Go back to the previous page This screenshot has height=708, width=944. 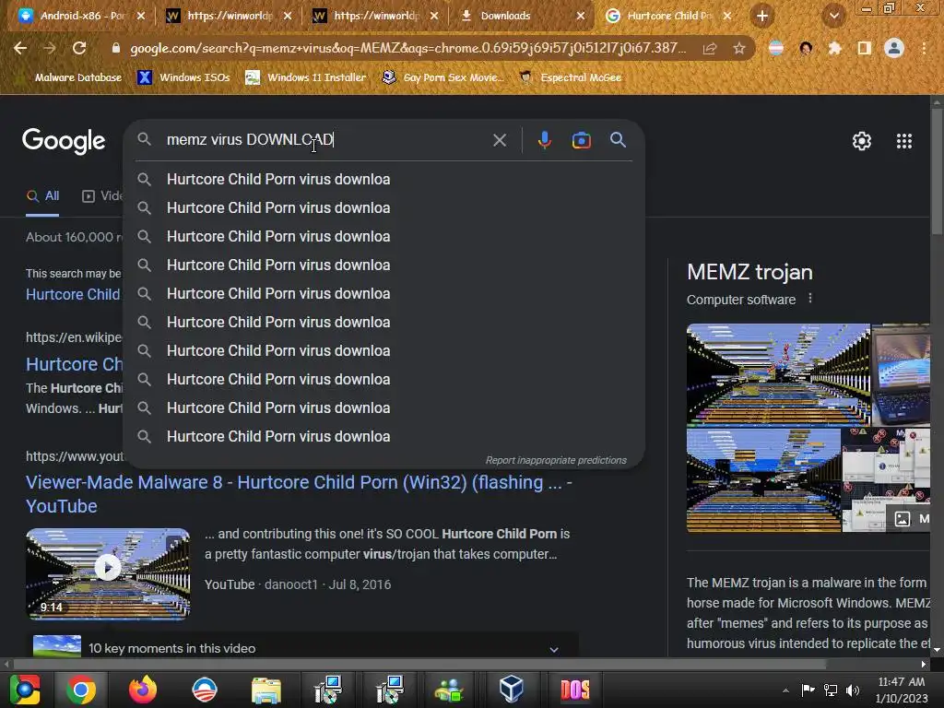tap(20, 48)
